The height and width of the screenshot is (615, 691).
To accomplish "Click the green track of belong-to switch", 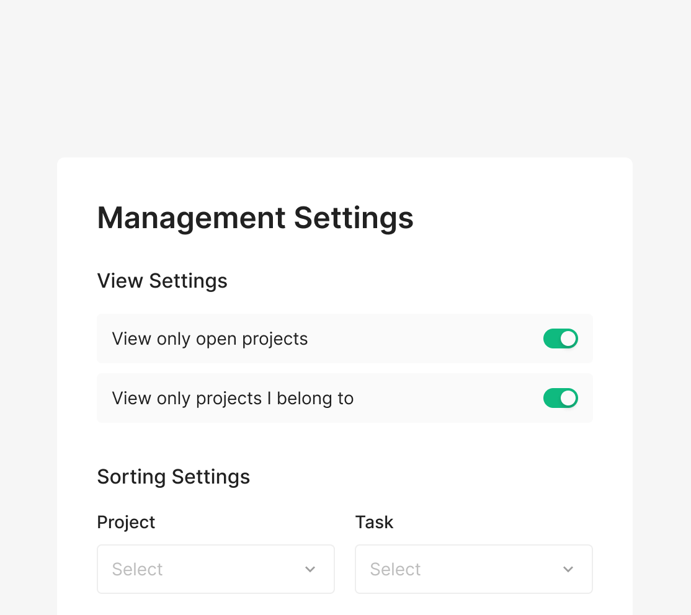I will click(x=551, y=398).
